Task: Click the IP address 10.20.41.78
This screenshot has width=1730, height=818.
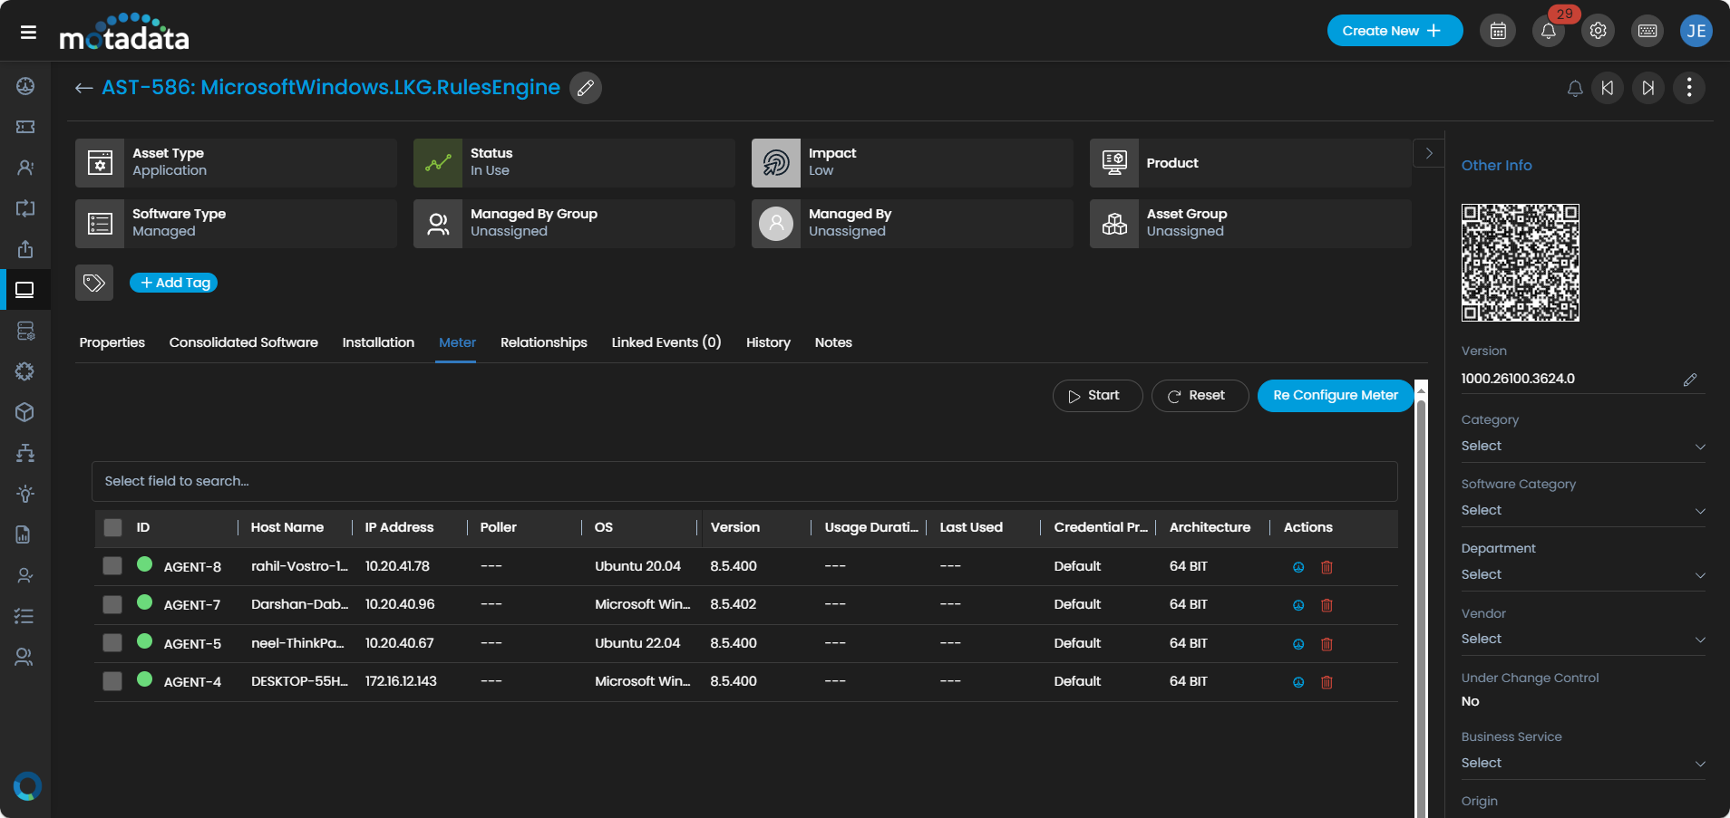Action: tap(397, 566)
